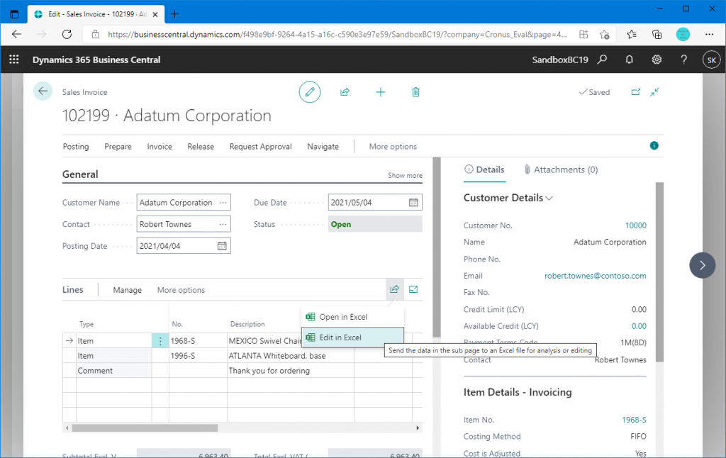Open the Request Approval menu
This screenshot has width=726, height=458.
point(261,146)
